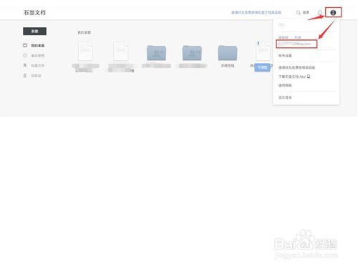Choose invite friends entry in dropdown menu
Screen dimensions: 358x268
pyautogui.click(x=296, y=68)
